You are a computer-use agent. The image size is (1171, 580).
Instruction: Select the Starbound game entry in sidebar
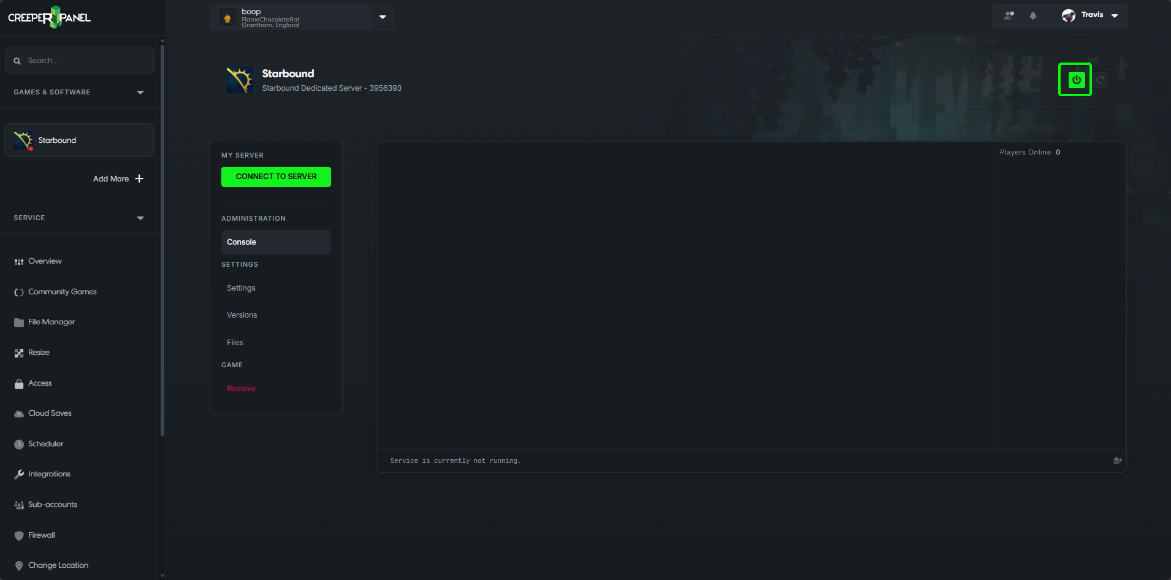click(x=79, y=140)
